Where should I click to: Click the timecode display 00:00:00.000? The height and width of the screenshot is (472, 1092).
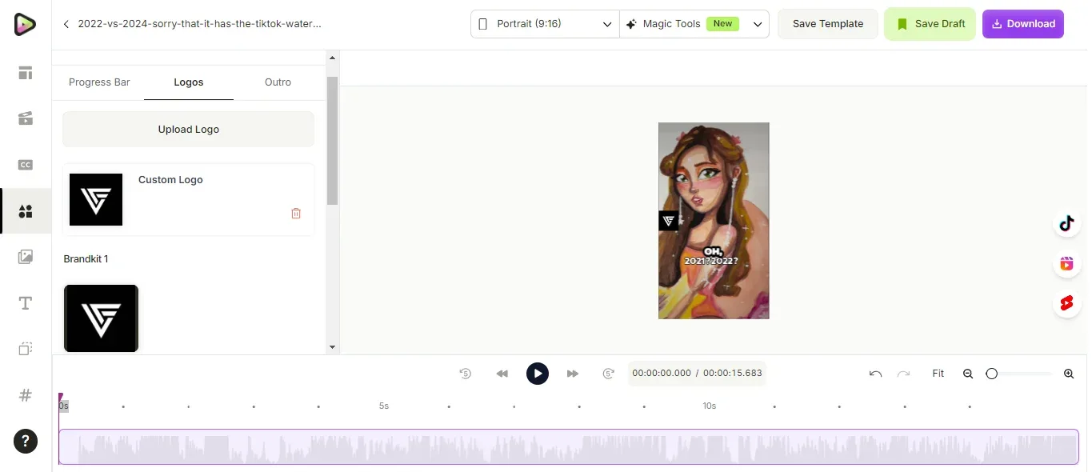662,374
